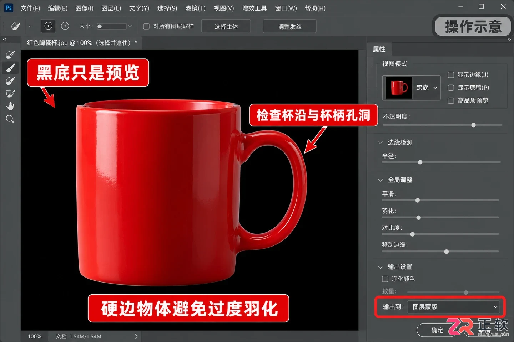Click the highlighted circular brush mode button
Image resolution: width=514 pixels, height=342 pixels.
click(x=48, y=26)
